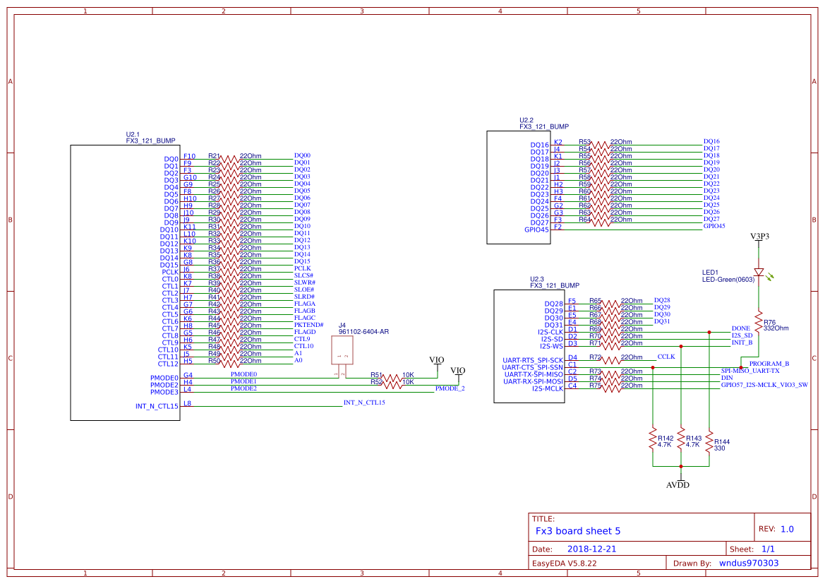
Task: Select the INIT_B net label
Action: (742, 342)
